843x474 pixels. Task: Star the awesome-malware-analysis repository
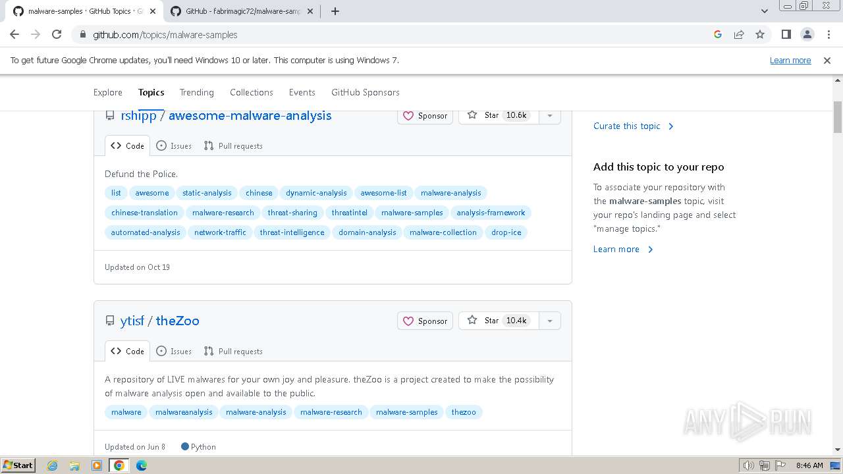(x=498, y=115)
